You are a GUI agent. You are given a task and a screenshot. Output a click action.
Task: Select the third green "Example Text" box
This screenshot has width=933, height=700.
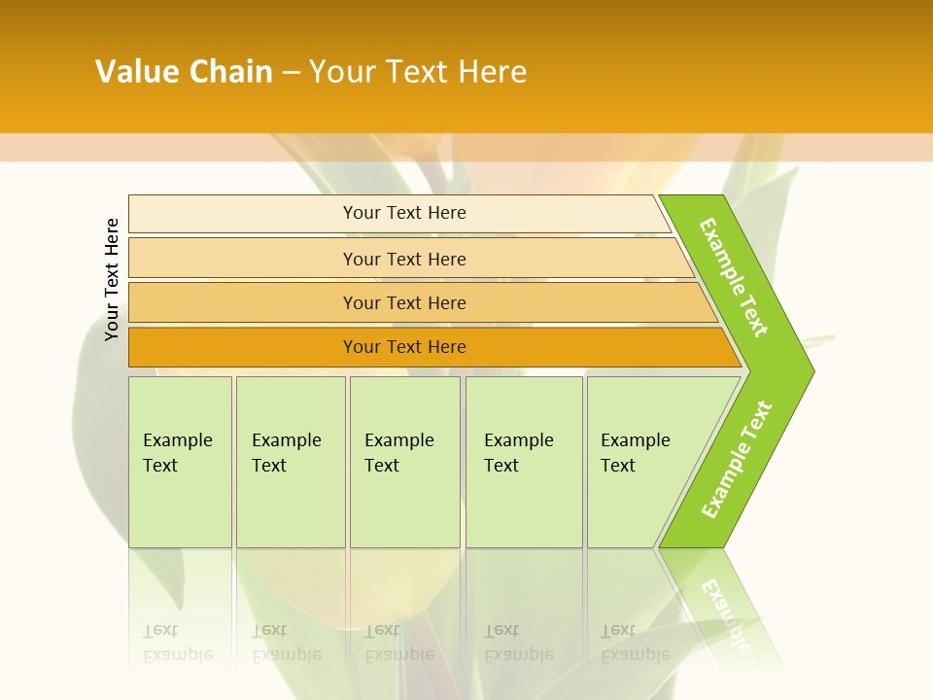(x=404, y=461)
